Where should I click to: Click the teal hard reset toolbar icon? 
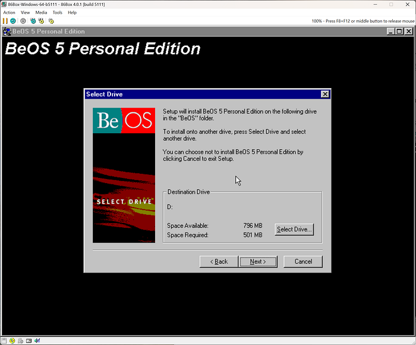point(12,21)
